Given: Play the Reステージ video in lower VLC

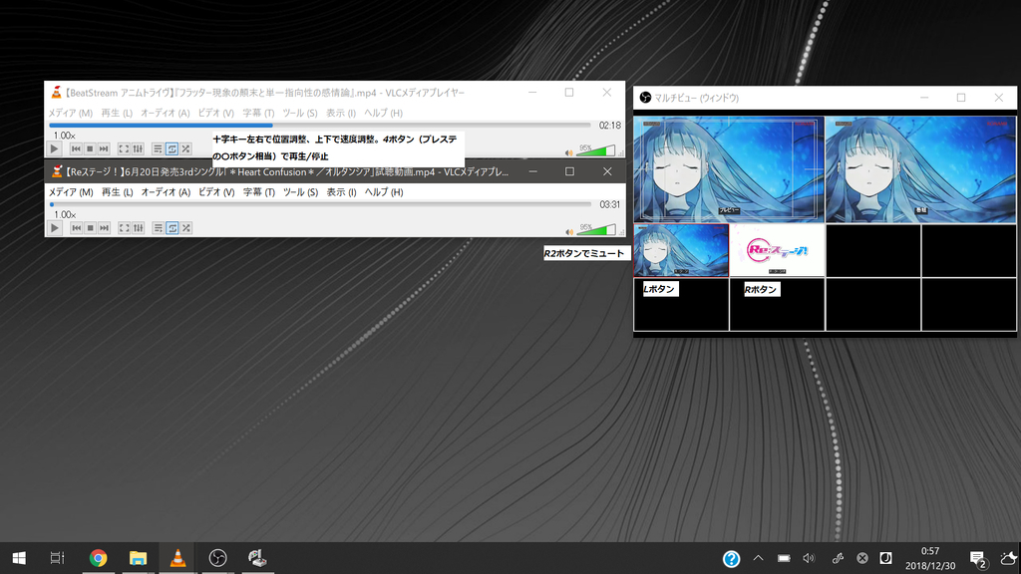Looking at the screenshot, I should [55, 228].
